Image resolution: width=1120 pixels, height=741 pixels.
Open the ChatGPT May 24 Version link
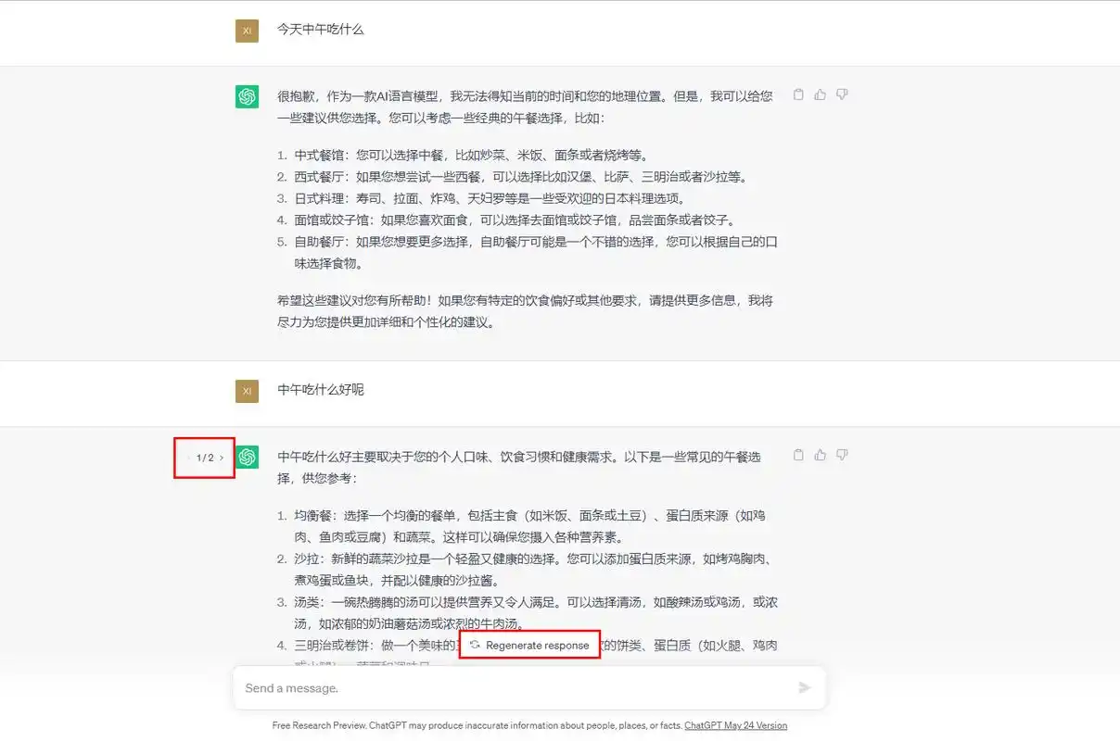[735, 725]
